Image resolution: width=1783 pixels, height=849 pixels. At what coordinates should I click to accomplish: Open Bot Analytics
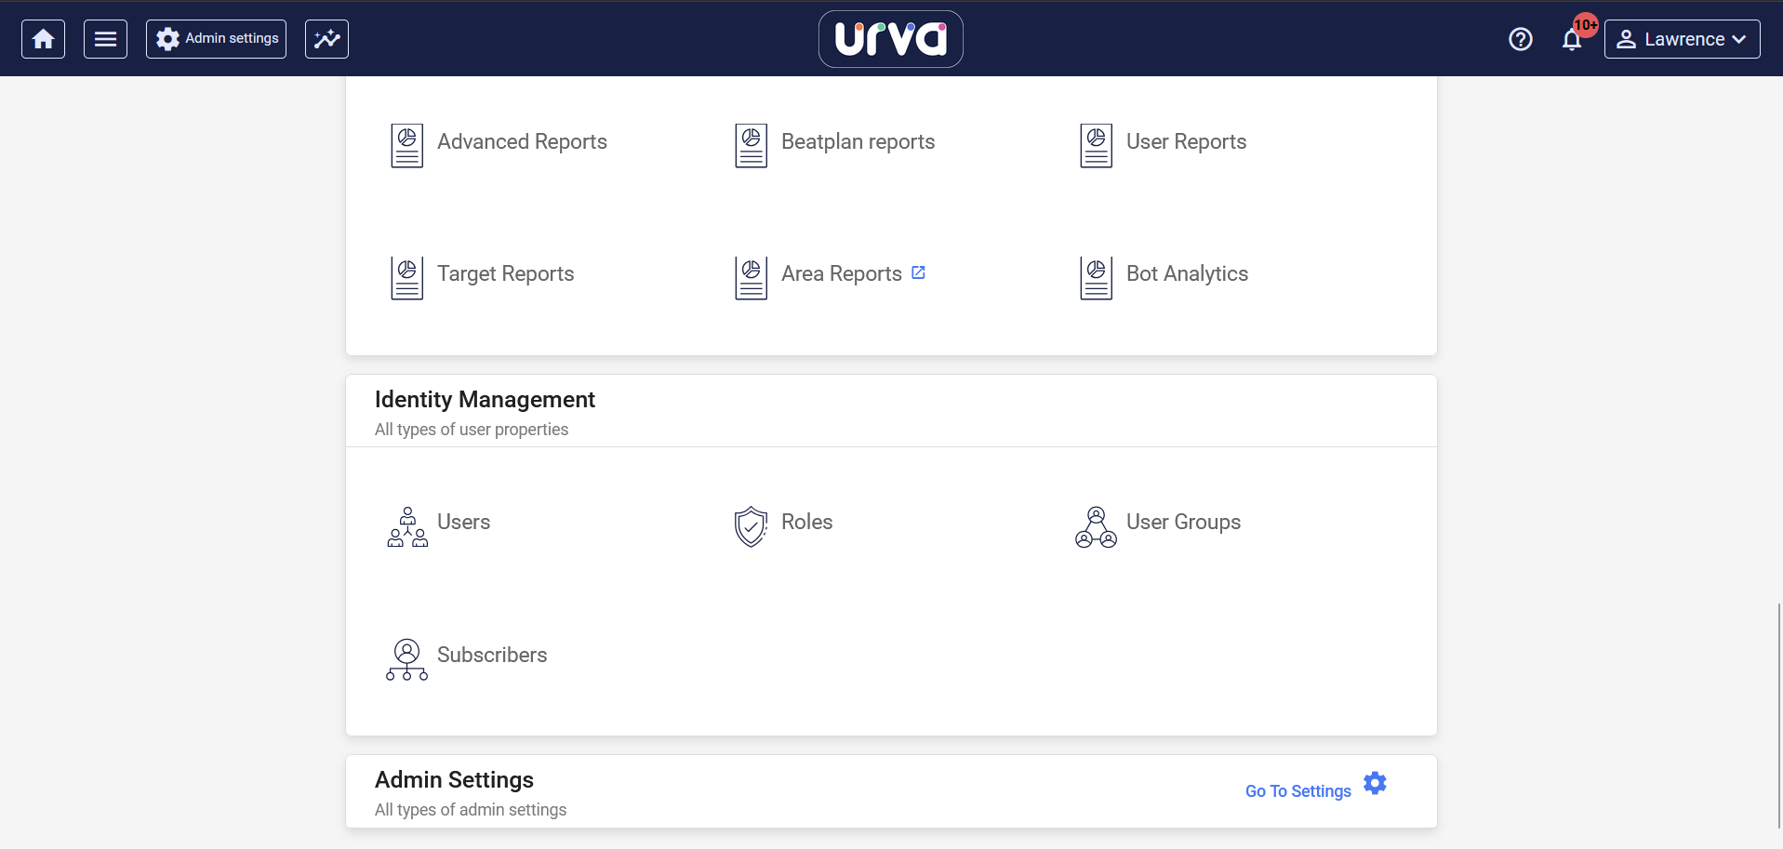1187,273
